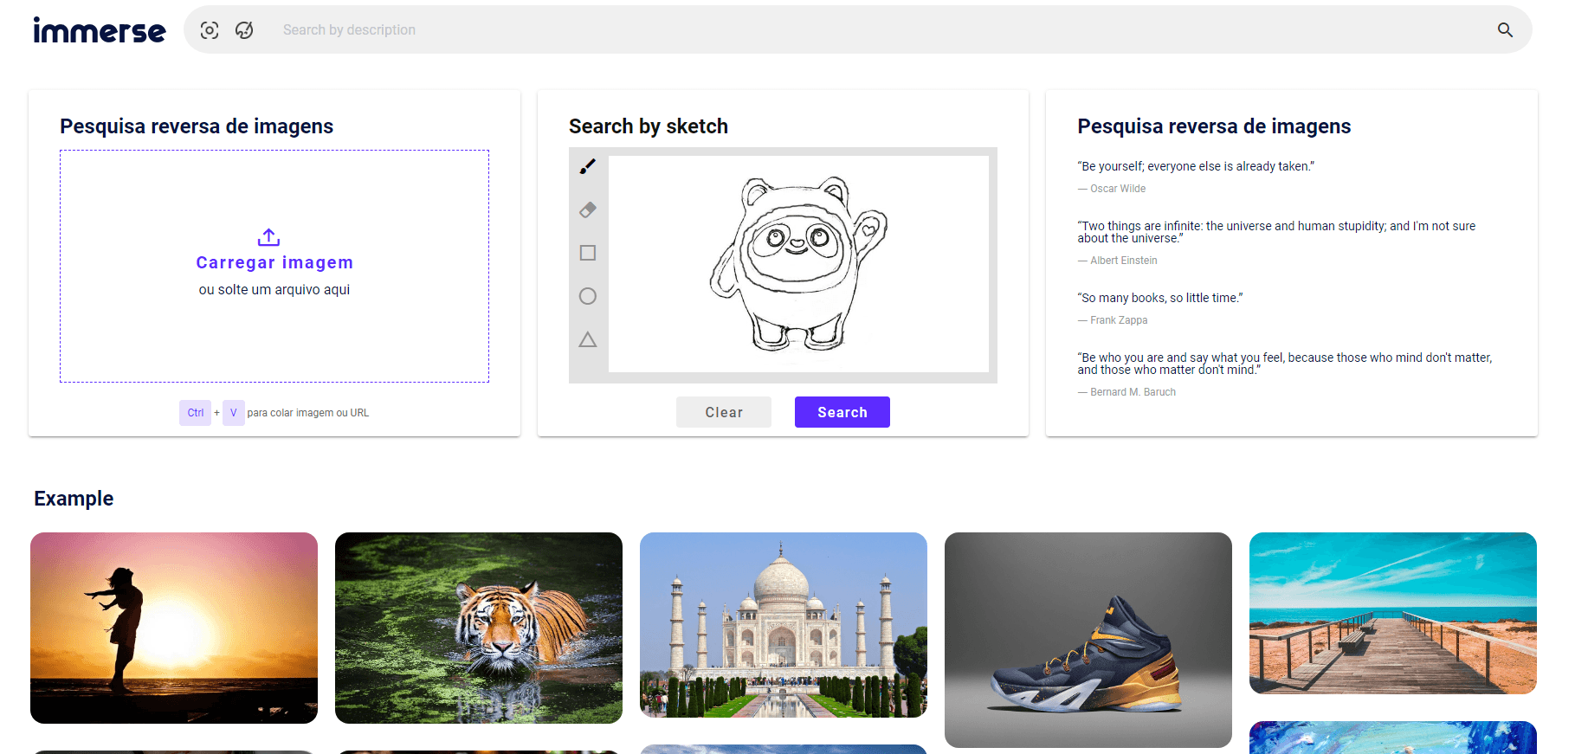Click the upload arrow icon

(269, 237)
